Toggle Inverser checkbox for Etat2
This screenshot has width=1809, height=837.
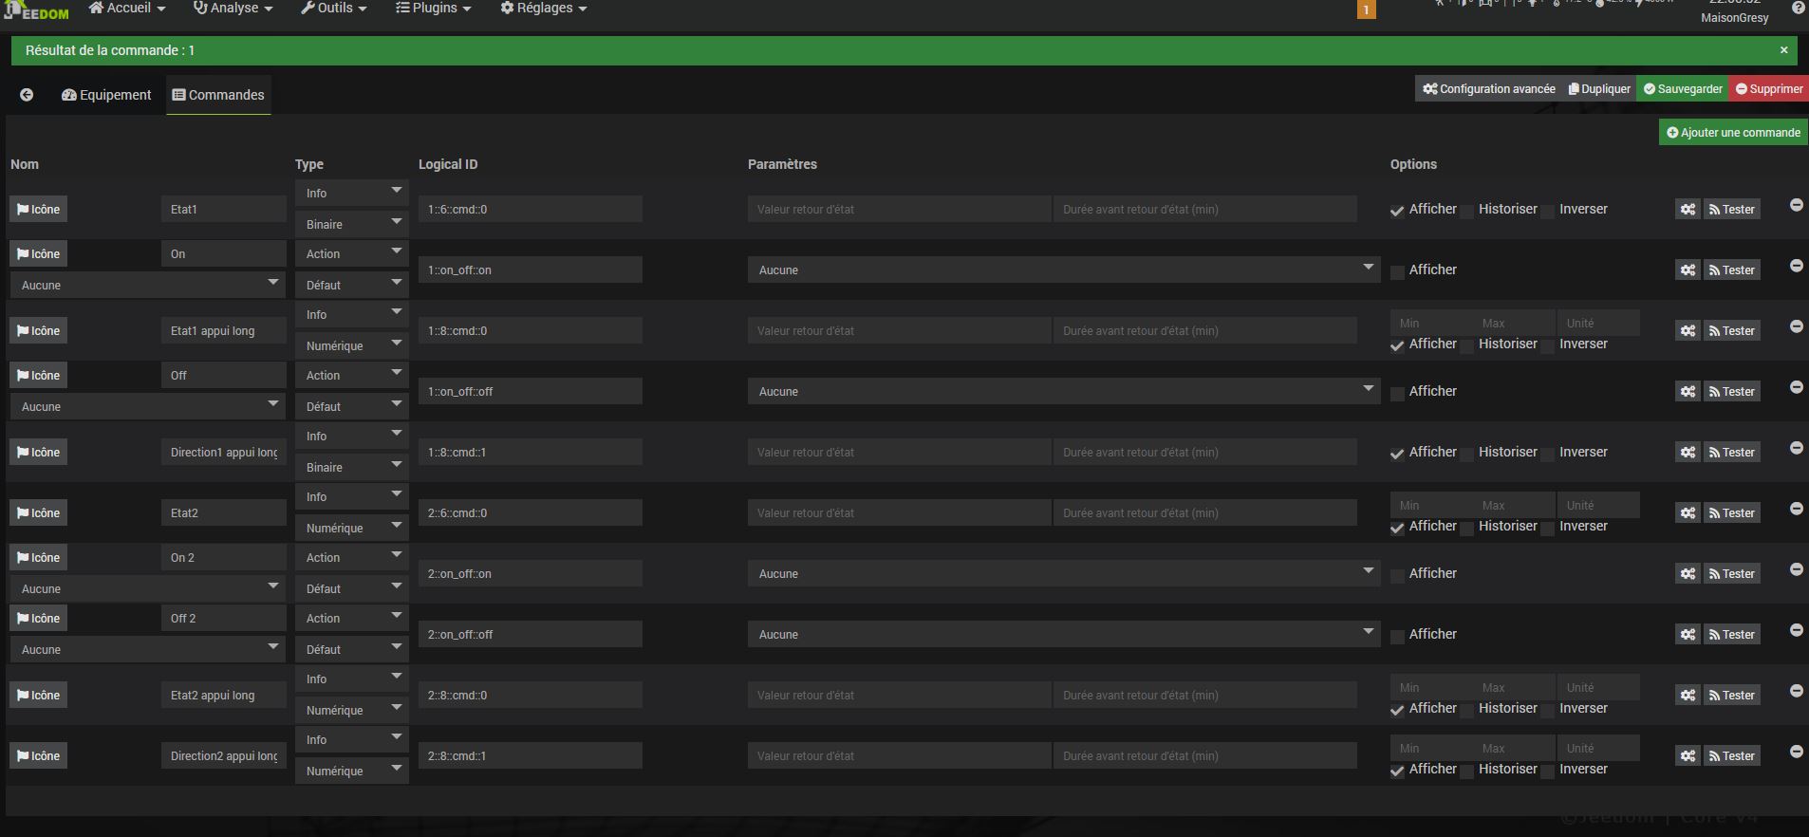click(x=1547, y=529)
